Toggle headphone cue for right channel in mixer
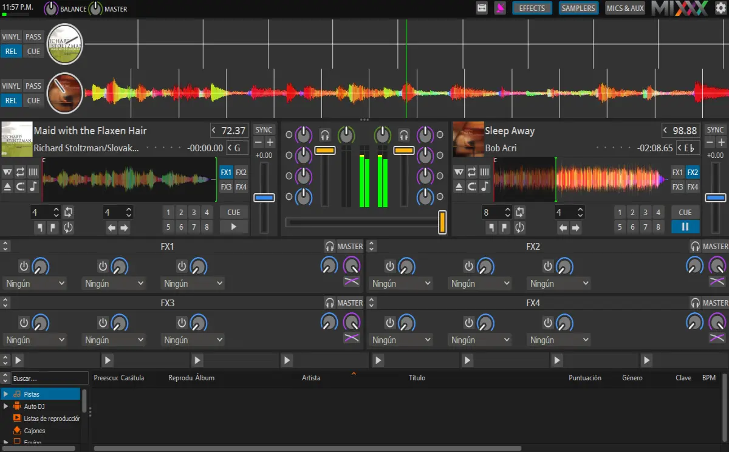 click(x=403, y=135)
